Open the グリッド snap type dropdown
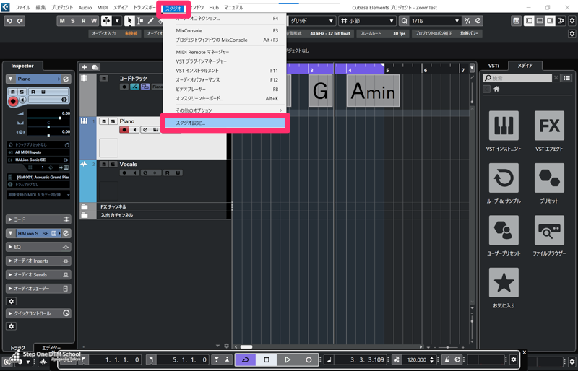Viewport: 578px width, 371px height. (311, 21)
